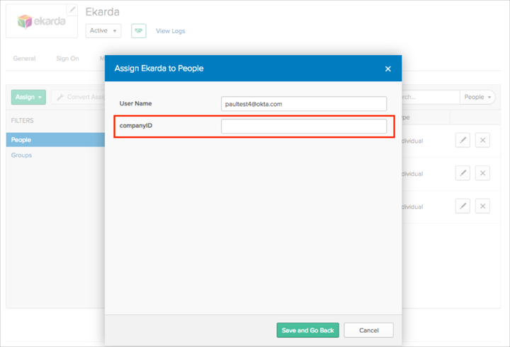The width and height of the screenshot is (510, 347).
Task: Open the Active status dropdown
Action: pos(103,31)
